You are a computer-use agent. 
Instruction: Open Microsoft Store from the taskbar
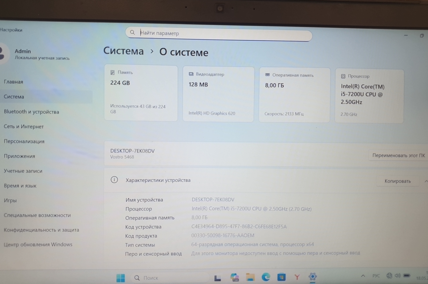(281, 277)
